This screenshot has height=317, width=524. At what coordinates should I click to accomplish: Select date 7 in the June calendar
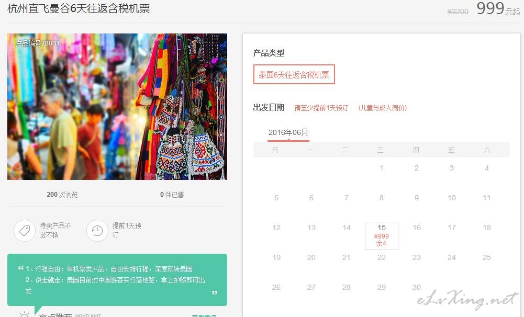[347, 198]
